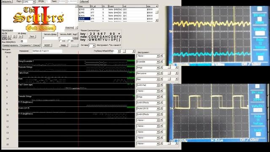270x152 pixels.
Task: Click the event table scroll up arrow
Action: click(157, 6)
